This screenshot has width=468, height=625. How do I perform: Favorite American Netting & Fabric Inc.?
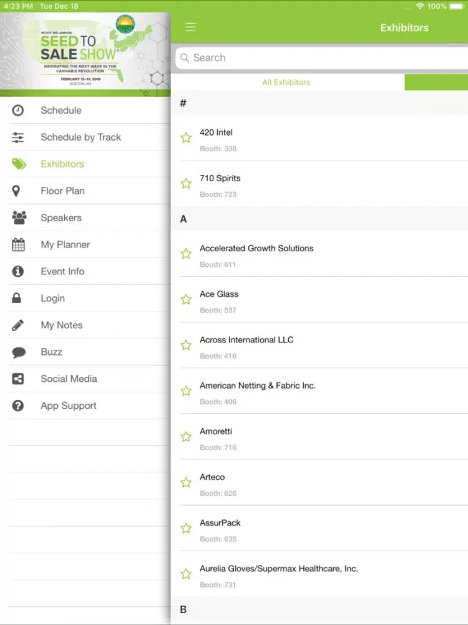(x=186, y=391)
